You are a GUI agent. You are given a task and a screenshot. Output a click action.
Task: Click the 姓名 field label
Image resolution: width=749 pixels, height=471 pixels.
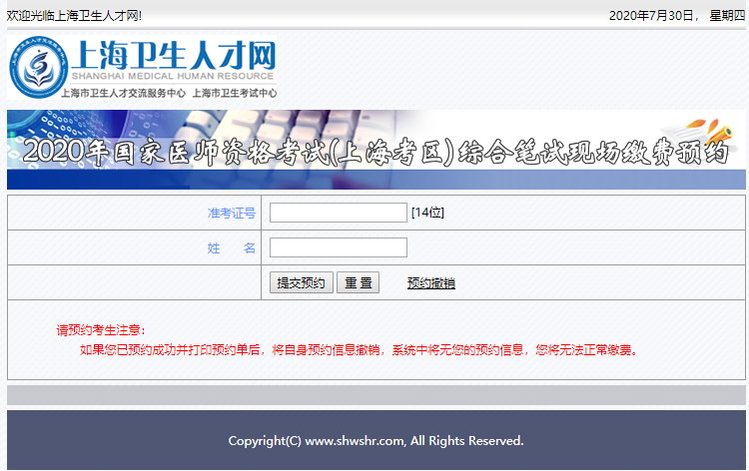tap(231, 248)
